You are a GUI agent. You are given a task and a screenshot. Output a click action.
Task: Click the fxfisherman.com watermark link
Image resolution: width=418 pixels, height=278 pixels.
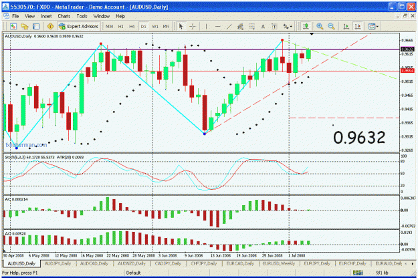[26, 145]
